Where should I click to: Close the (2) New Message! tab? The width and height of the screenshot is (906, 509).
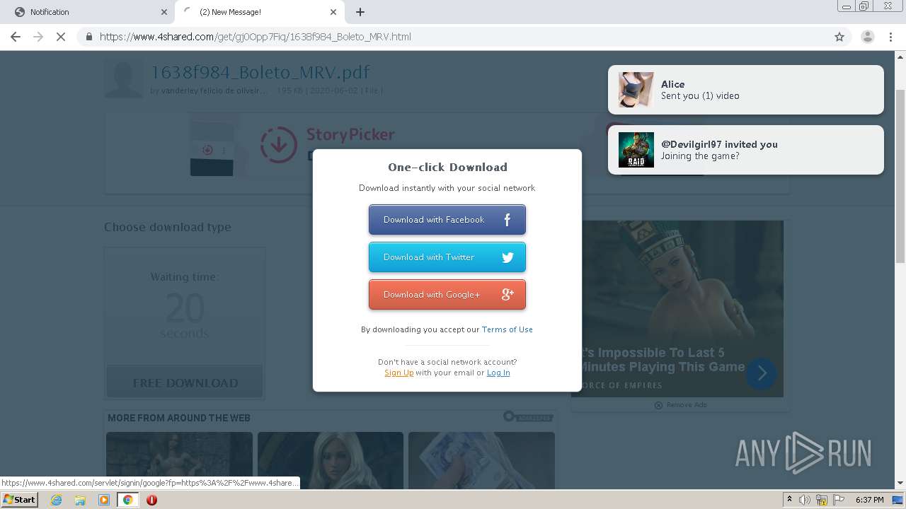click(x=333, y=12)
